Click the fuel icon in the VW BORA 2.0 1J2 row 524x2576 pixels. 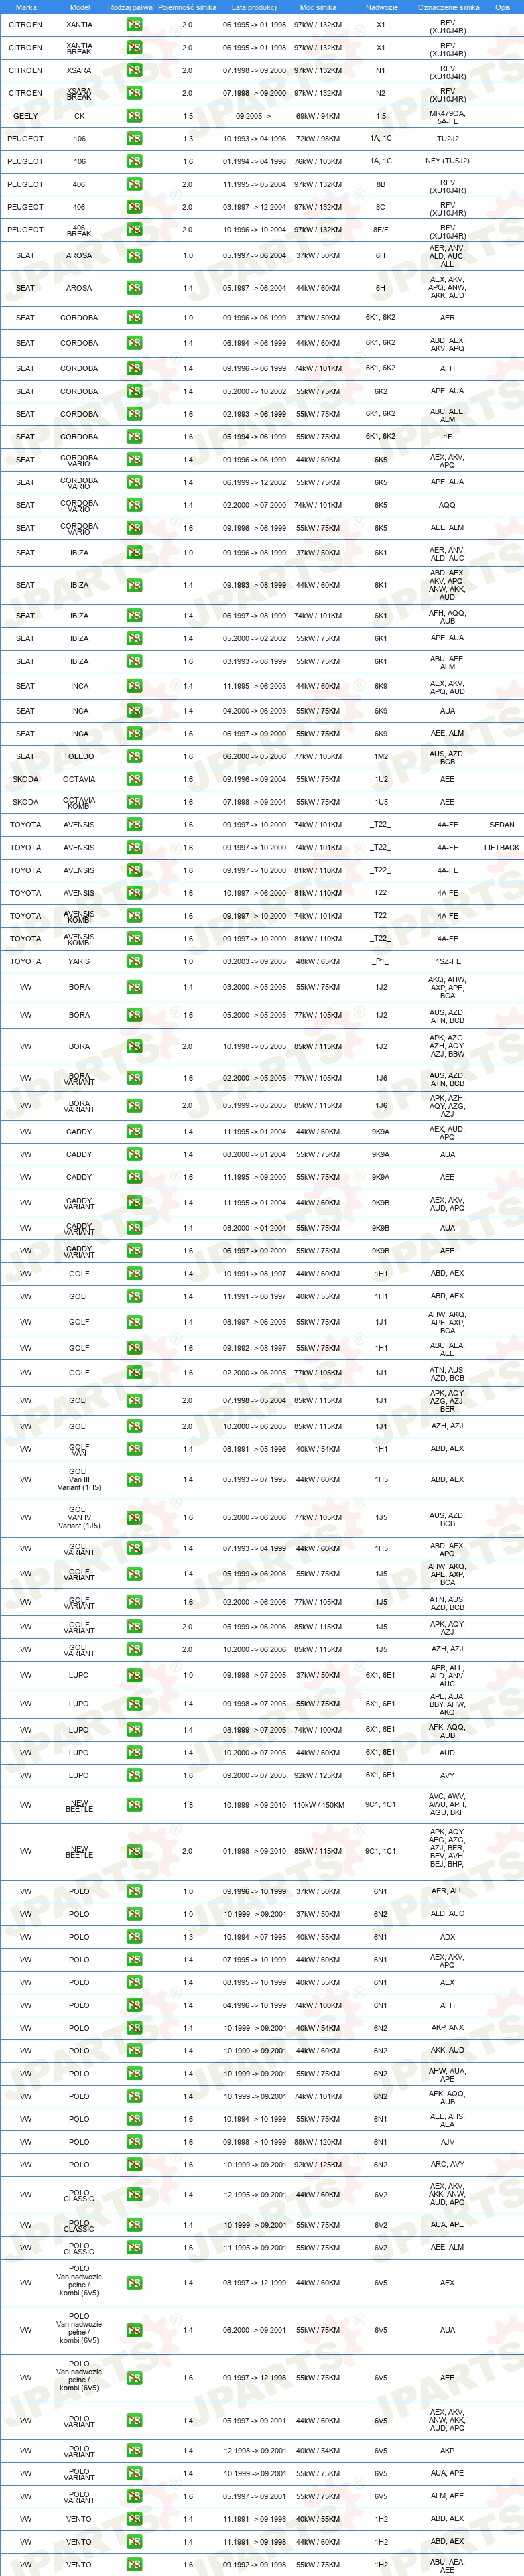(x=134, y=1047)
